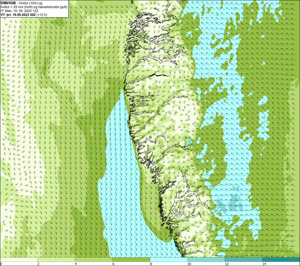Click the legend scale label '0'
Screen dimensions: 300x266
(1, 264)
